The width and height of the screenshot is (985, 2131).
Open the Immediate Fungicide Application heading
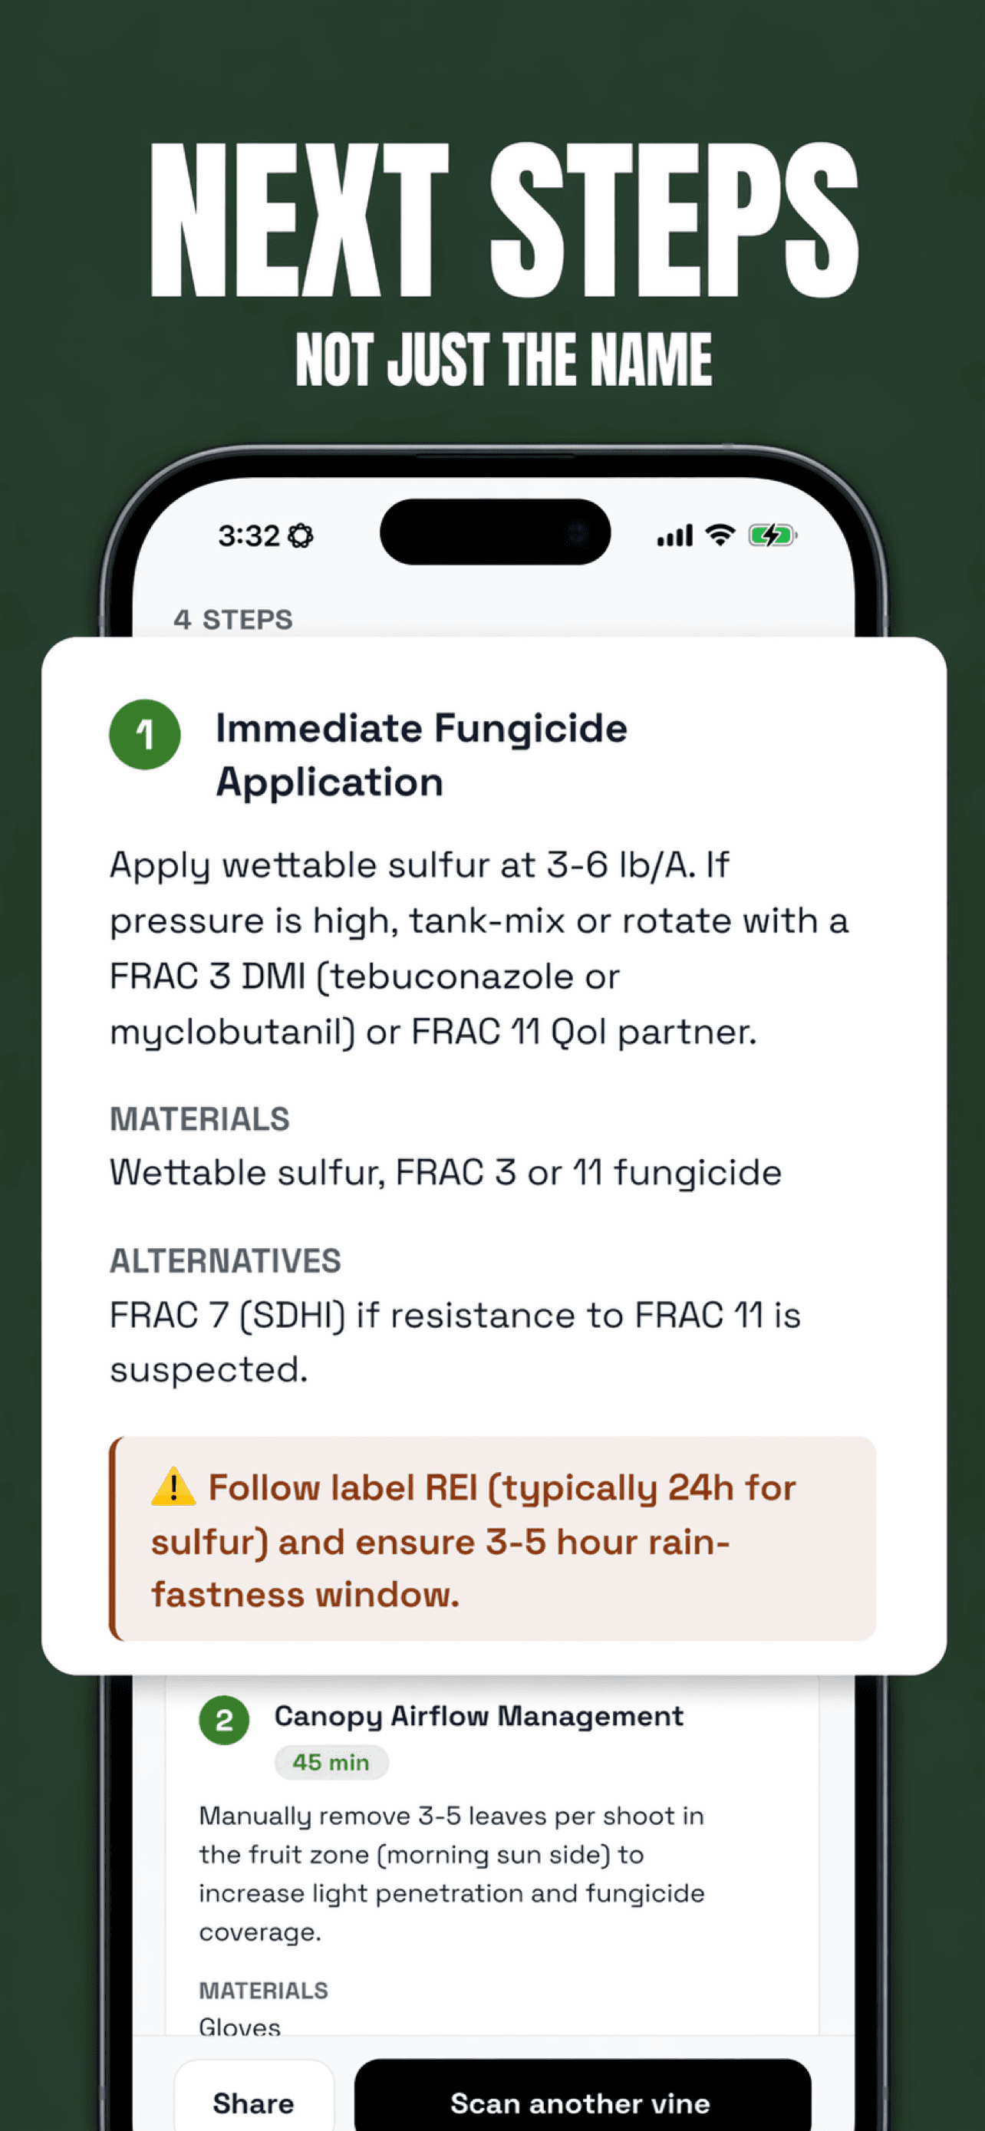[421, 755]
